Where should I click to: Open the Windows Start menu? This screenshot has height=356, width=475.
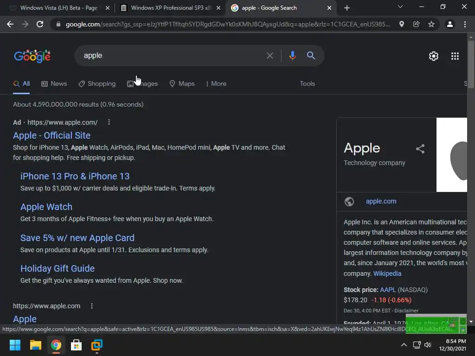(x=15, y=345)
